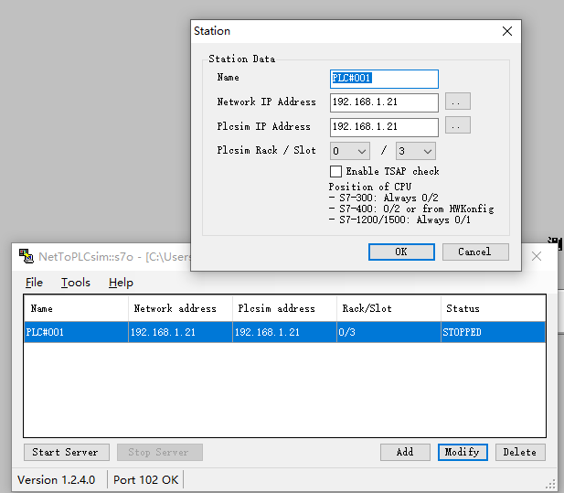Open the Help menu
This screenshot has height=493, width=564.
pyautogui.click(x=121, y=283)
